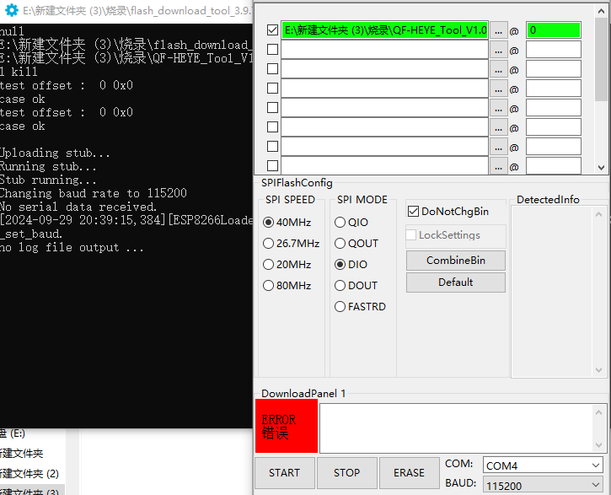Click the ERASE button
This screenshot has height=495, width=611.
tap(409, 473)
